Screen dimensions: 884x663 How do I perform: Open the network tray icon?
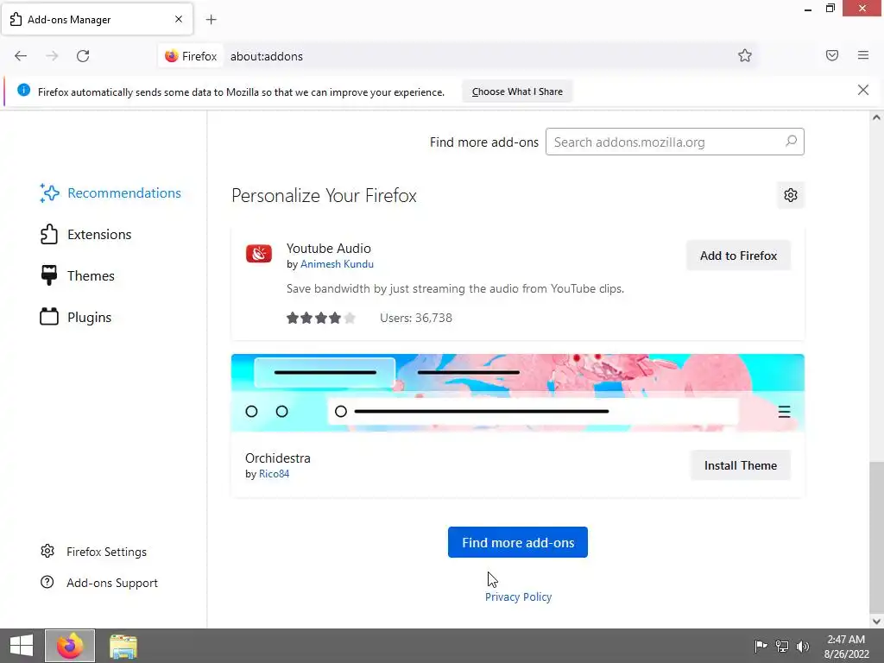coord(781,646)
